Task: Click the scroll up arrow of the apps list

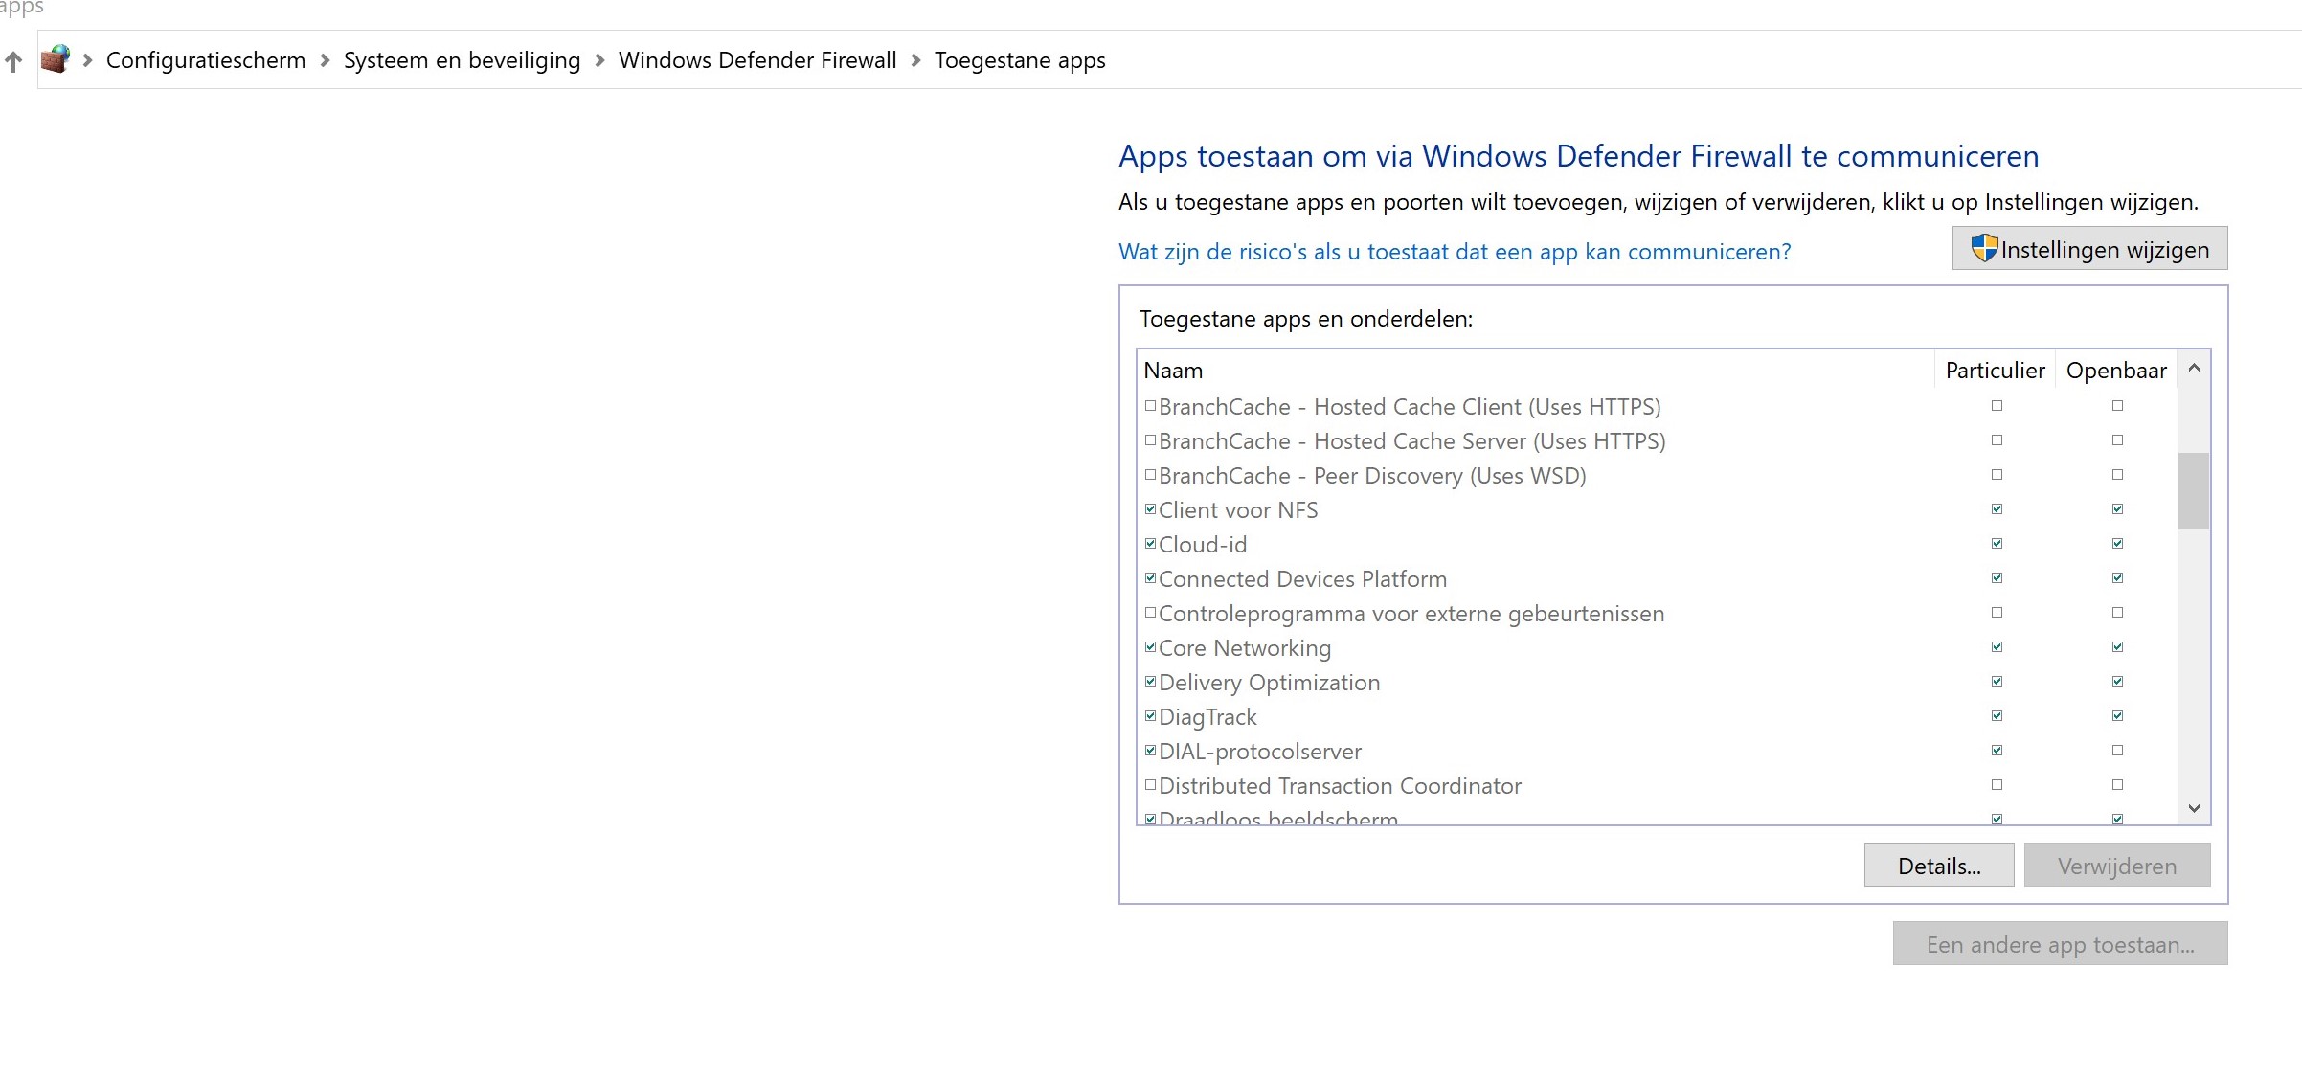Action: click(2194, 368)
